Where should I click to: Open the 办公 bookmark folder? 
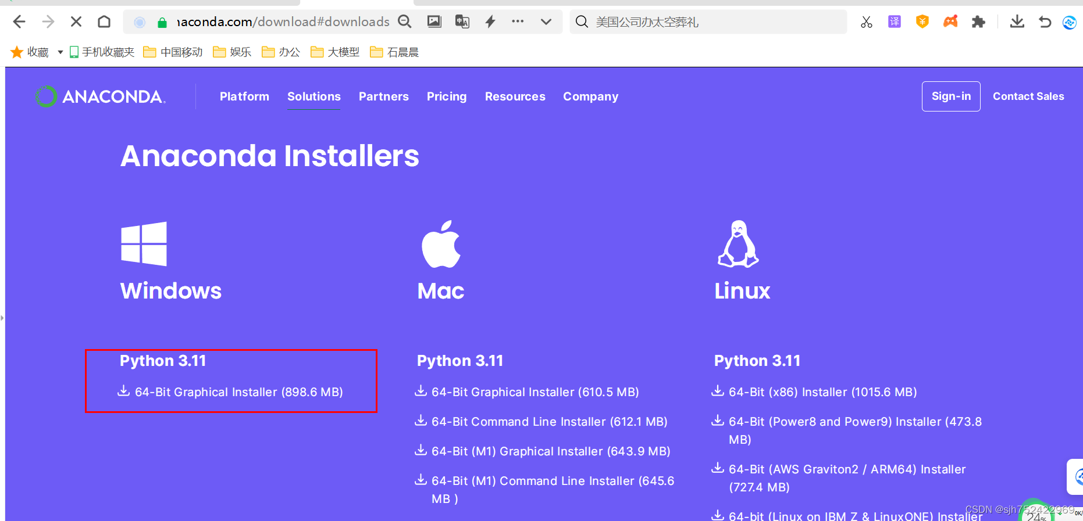click(281, 52)
